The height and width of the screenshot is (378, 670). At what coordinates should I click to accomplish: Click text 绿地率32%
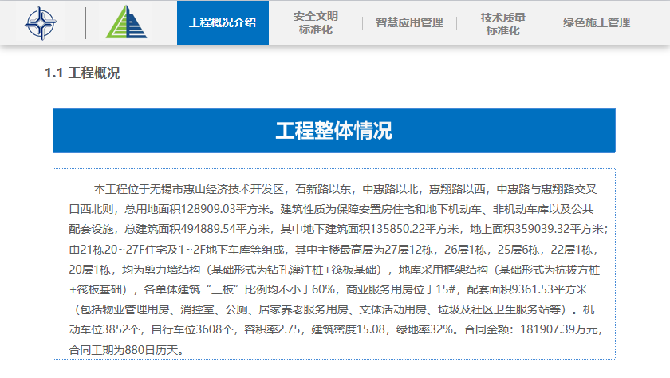pos(424,329)
